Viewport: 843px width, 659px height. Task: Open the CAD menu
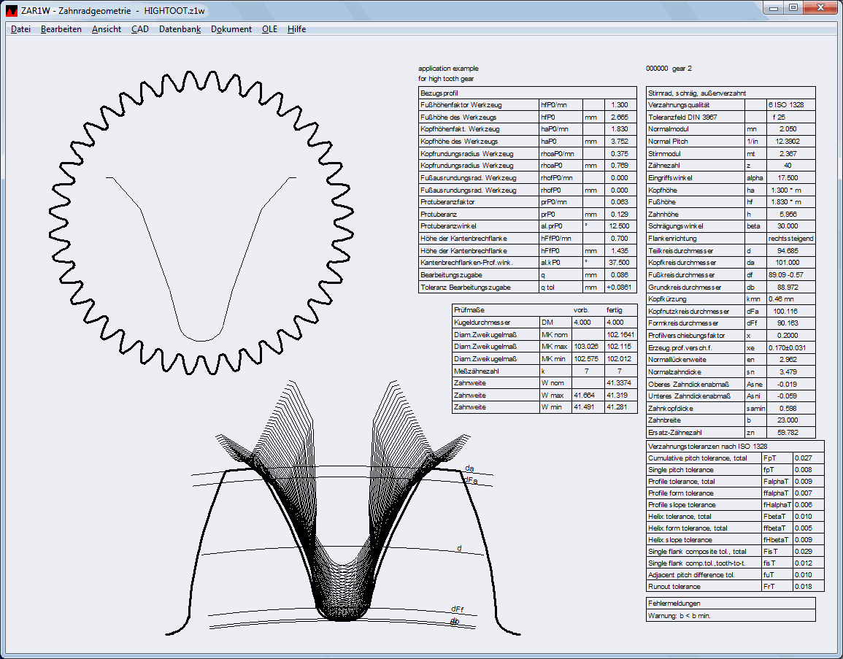pyautogui.click(x=140, y=29)
